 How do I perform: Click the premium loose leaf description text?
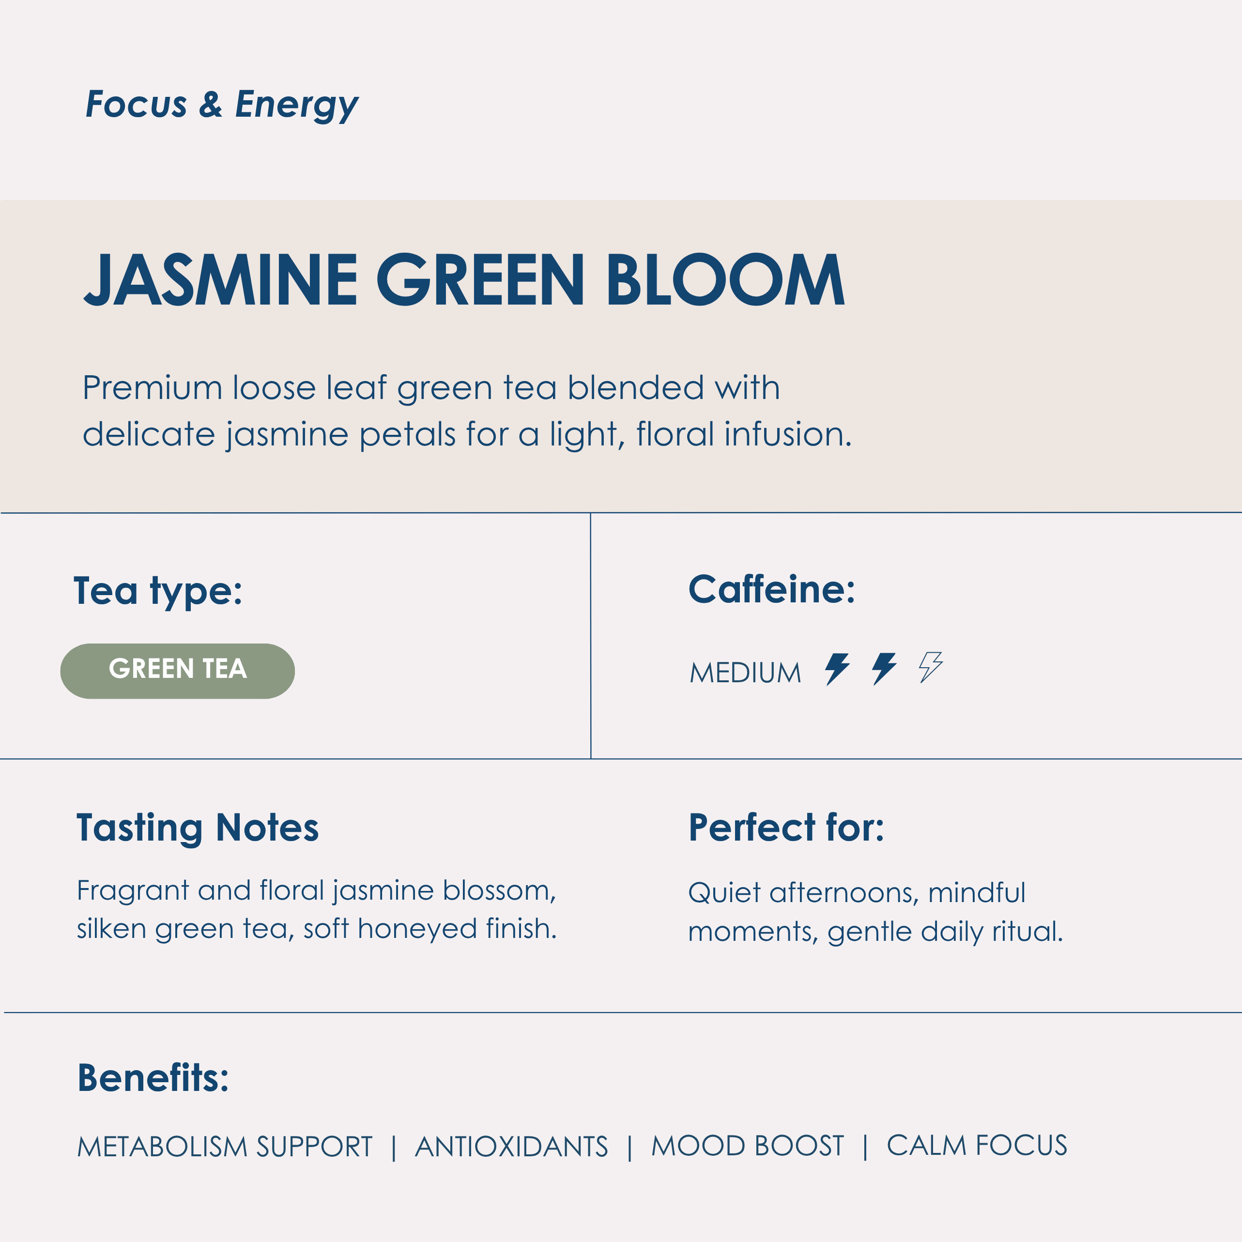coord(467,411)
